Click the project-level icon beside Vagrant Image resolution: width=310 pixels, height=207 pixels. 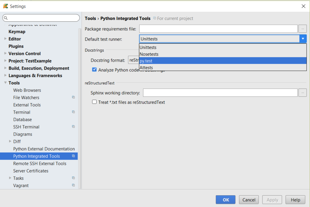[x=73, y=185]
